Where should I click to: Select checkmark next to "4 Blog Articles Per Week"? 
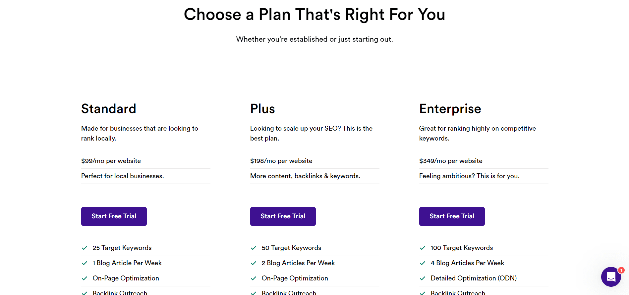[423, 263]
